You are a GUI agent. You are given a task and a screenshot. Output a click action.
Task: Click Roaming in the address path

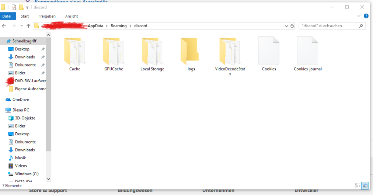118,26
